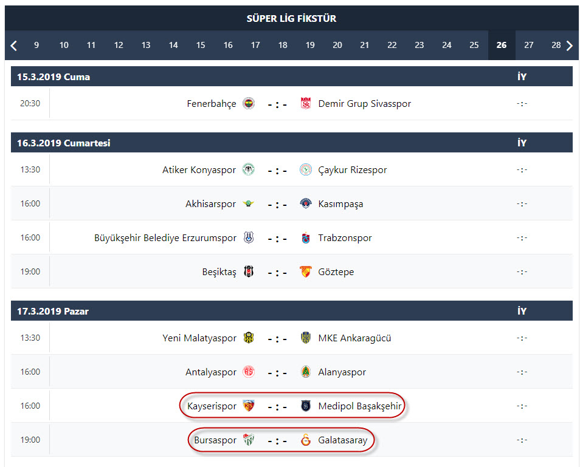Switch to week 25 fixture tab
The height and width of the screenshot is (467, 580).
click(474, 45)
